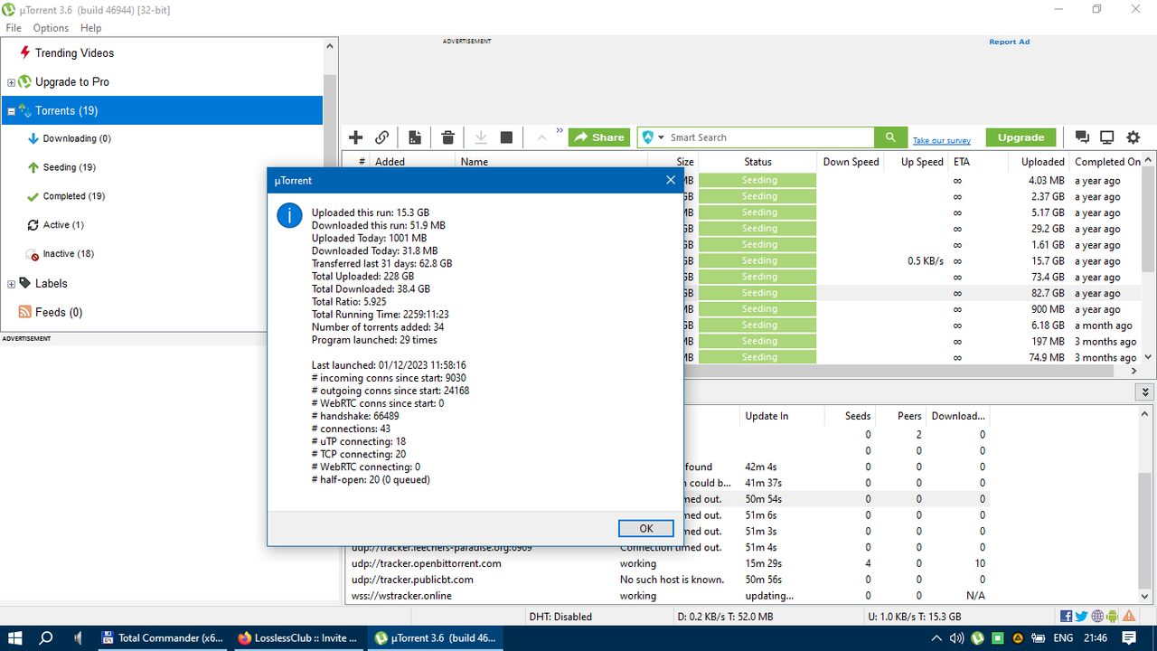Open the File menu
1157x651 pixels.
(14, 28)
